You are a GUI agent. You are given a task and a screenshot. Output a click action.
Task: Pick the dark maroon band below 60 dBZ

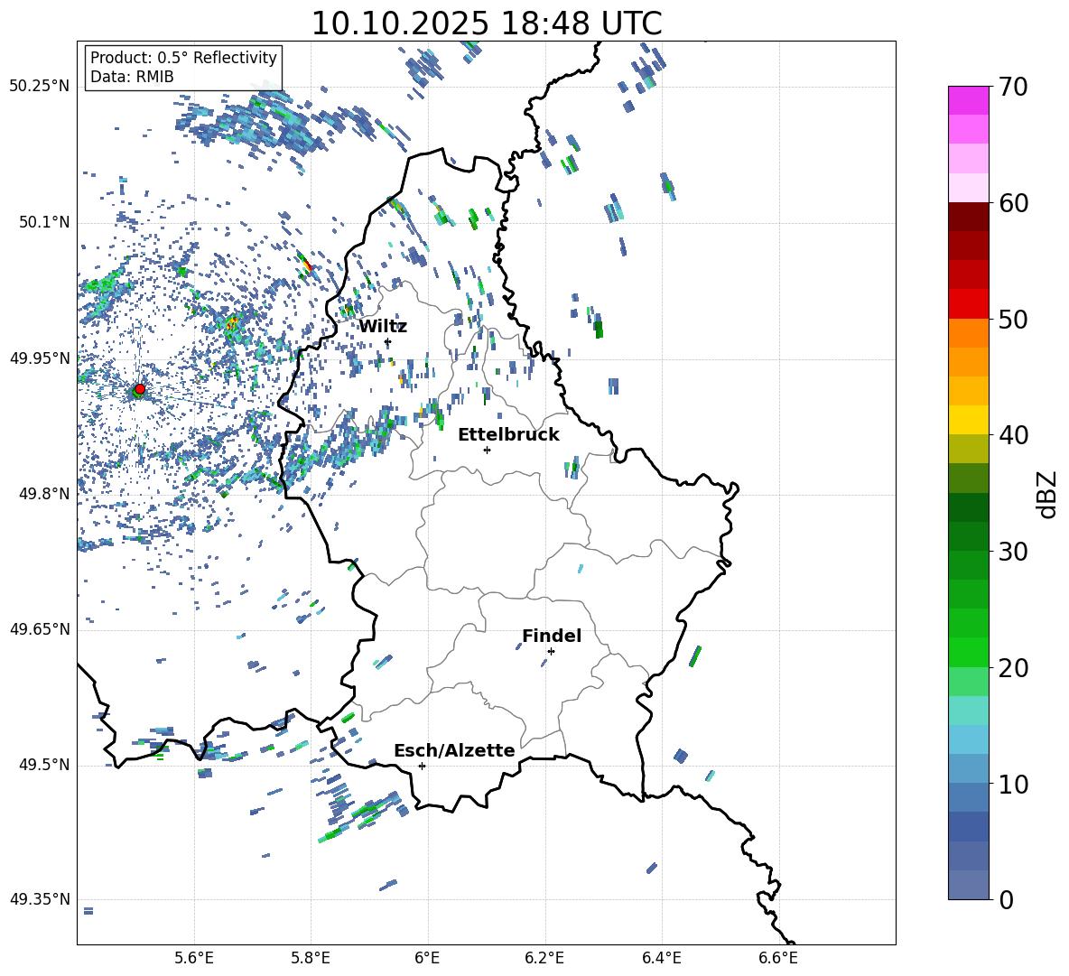(969, 217)
